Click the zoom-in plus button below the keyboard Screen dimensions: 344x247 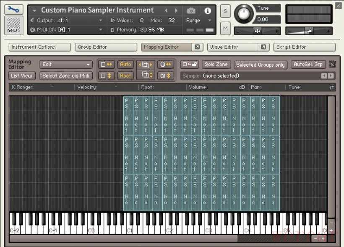[323, 238]
